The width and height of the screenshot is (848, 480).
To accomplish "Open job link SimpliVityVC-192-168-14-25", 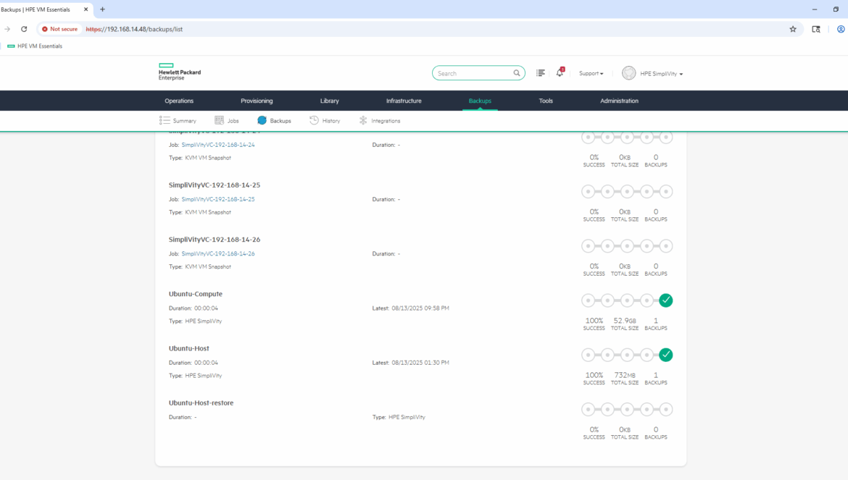I will coord(218,199).
